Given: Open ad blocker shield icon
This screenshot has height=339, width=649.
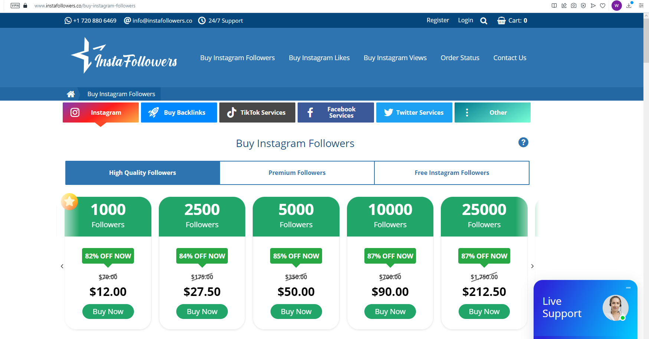Looking at the screenshot, I should pos(583,6).
